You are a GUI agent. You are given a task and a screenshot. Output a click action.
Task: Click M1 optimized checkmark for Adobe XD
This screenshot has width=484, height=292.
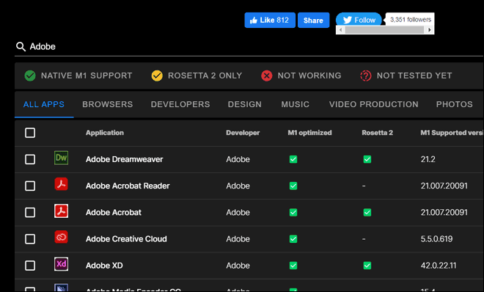point(293,266)
